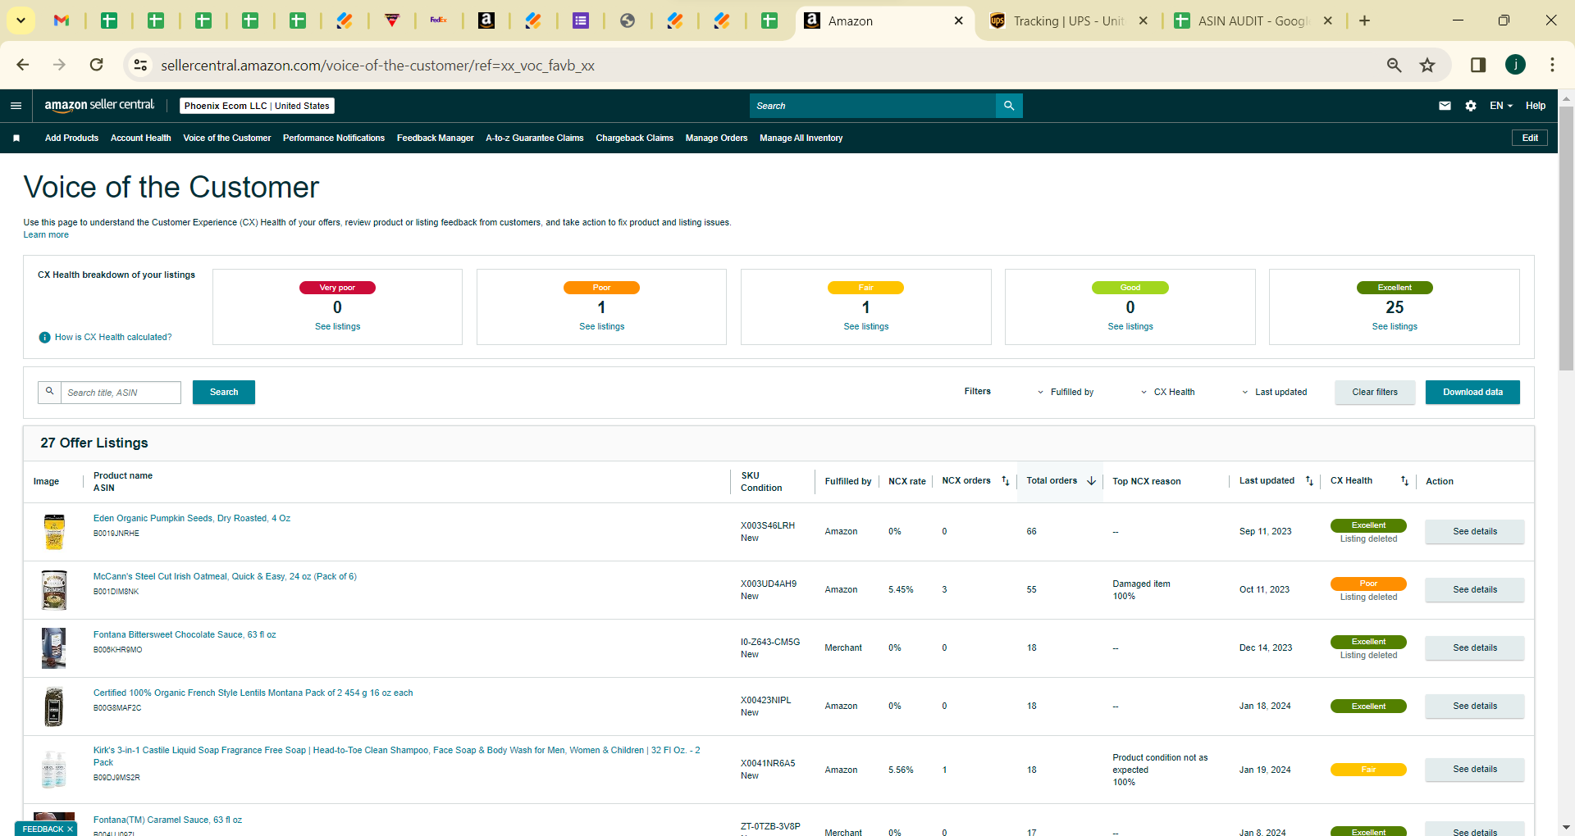Click the Amazon Seller Central logo
Viewport: 1575px width, 836px height.
click(x=99, y=105)
